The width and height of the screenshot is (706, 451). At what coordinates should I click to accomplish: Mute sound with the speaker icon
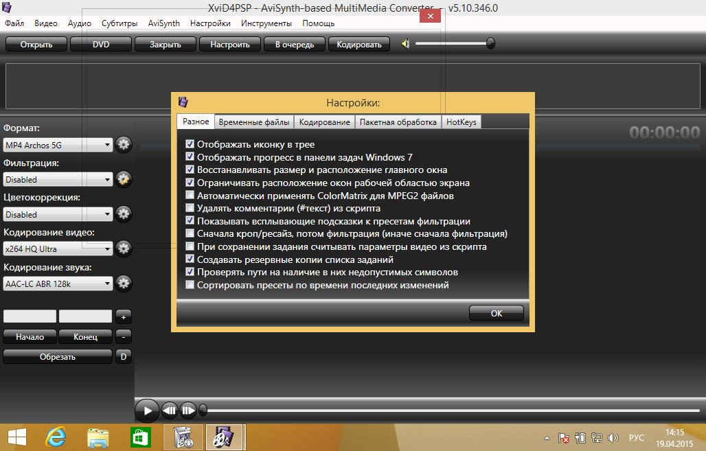click(x=406, y=44)
